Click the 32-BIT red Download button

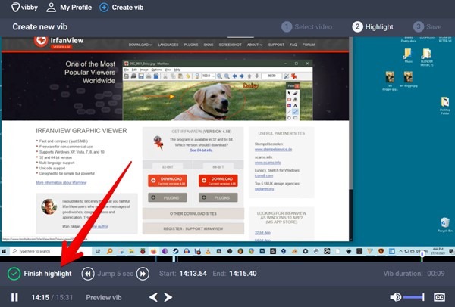pyautogui.click(x=168, y=181)
